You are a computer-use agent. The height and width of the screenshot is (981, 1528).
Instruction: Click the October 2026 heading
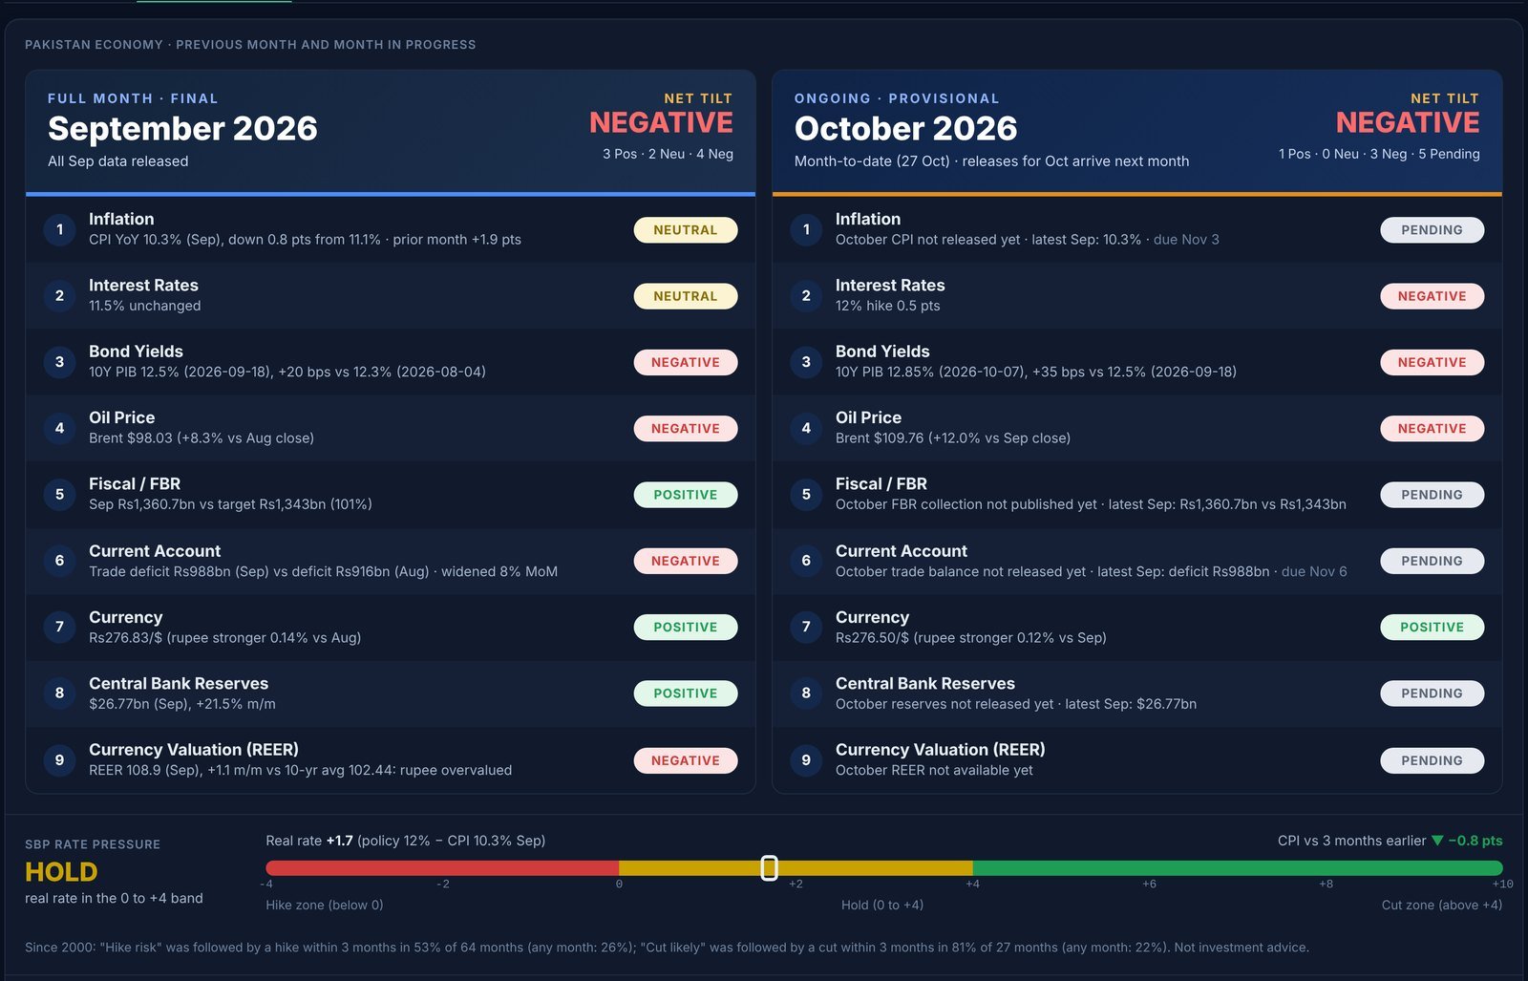[x=905, y=129]
